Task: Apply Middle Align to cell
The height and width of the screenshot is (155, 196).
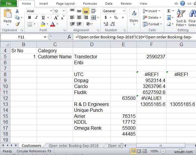Action: click(79, 11)
